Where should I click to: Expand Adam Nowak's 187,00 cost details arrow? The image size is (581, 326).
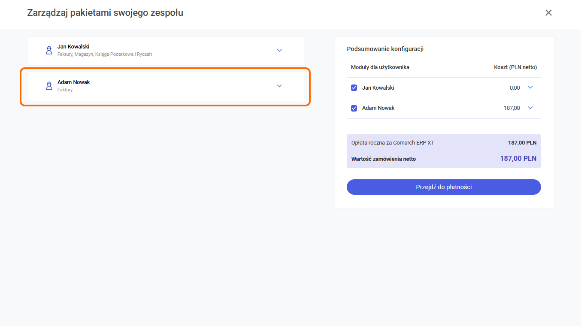coord(530,108)
